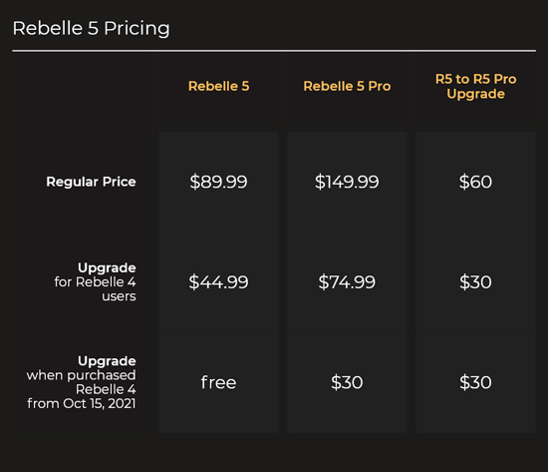
Task: Select the Rebelle 5 Pro column header
Action: click(347, 86)
